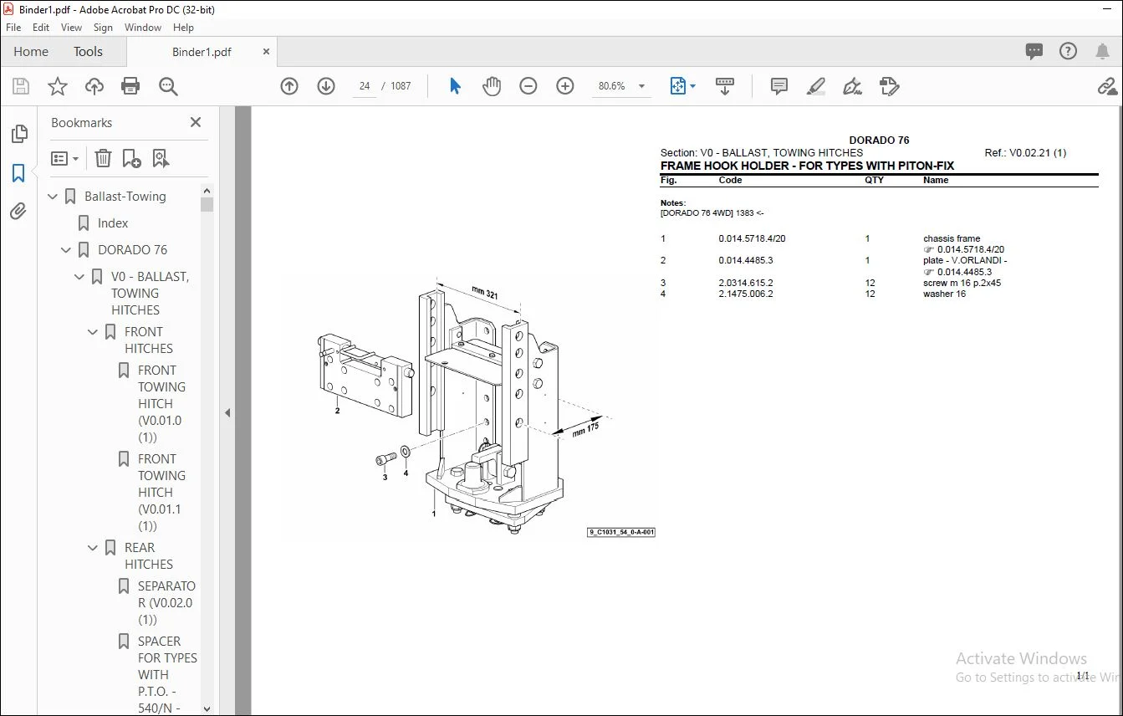Image resolution: width=1123 pixels, height=716 pixels.
Task: Open the chat notifications icon
Action: pyautogui.click(x=1034, y=51)
